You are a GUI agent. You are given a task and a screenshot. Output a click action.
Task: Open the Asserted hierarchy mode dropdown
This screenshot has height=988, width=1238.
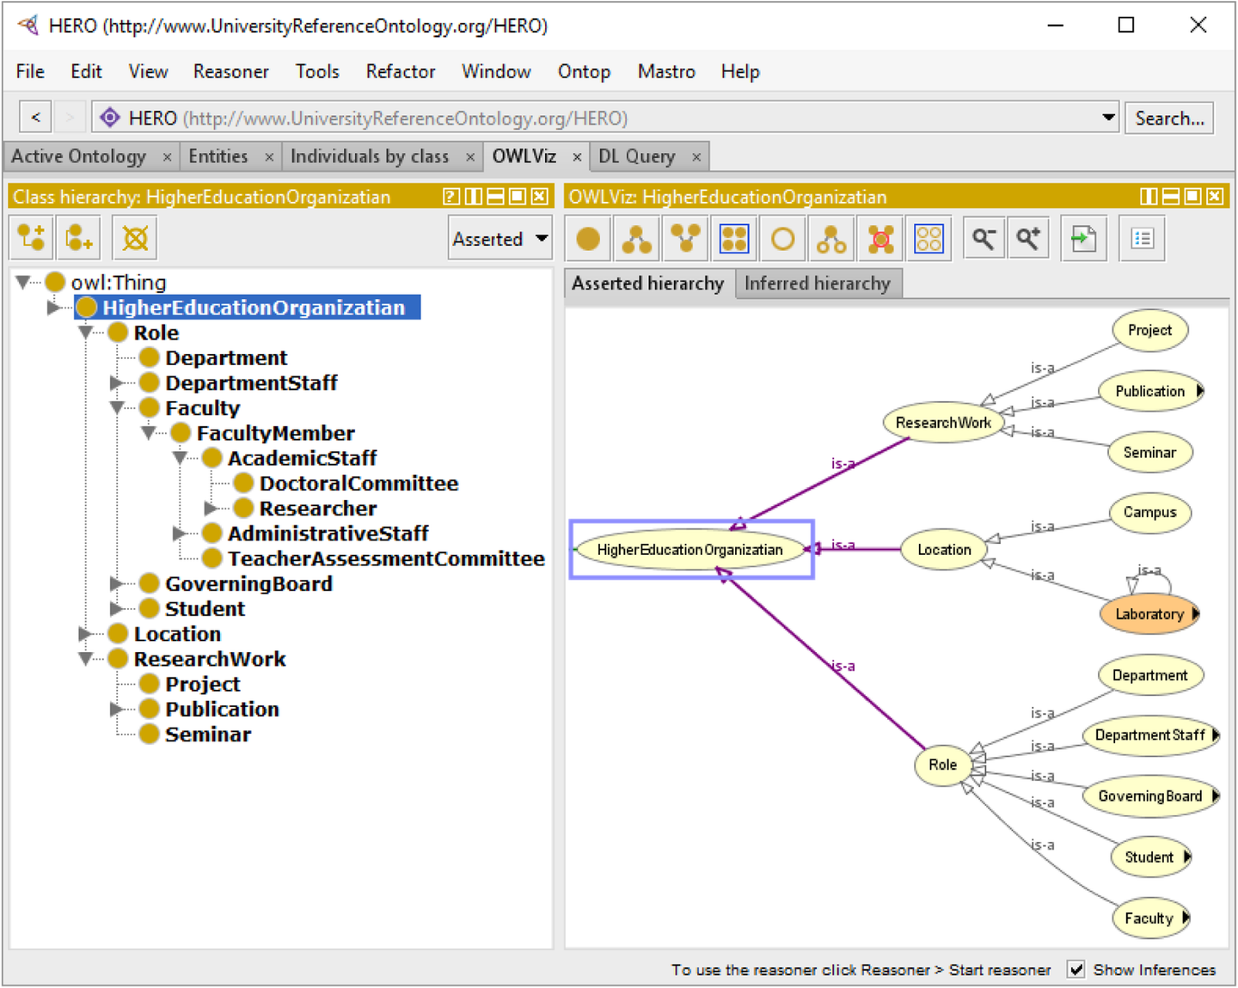point(500,239)
